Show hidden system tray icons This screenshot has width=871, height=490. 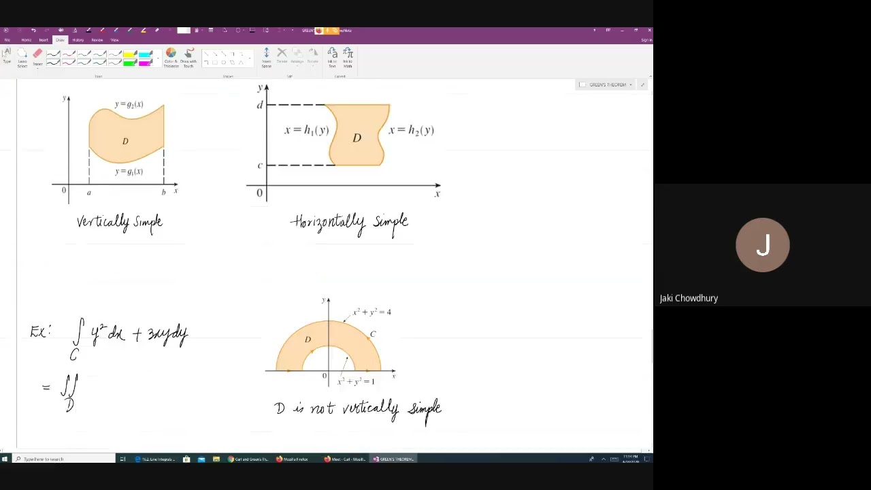click(603, 459)
